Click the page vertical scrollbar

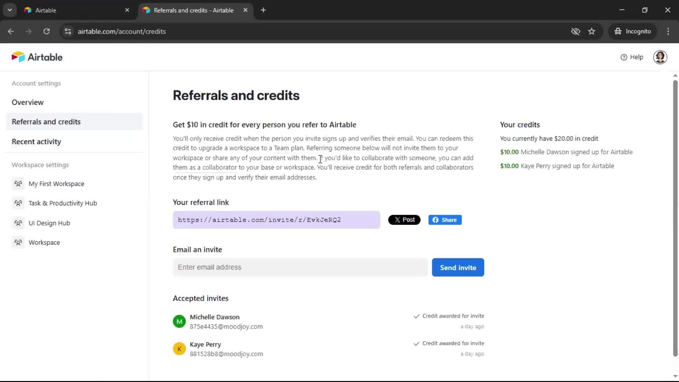[x=675, y=218]
